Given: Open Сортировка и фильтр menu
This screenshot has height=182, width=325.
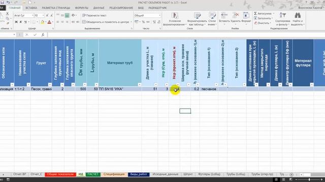Looking at the screenshot, I should click(x=283, y=19).
